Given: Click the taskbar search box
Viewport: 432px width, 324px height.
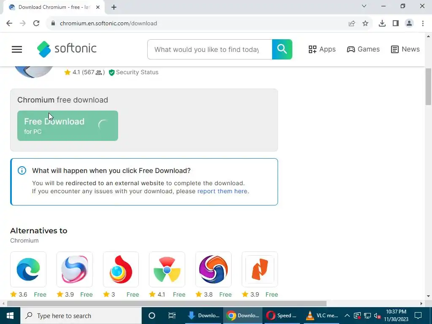Looking at the screenshot, I should tap(81, 316).
